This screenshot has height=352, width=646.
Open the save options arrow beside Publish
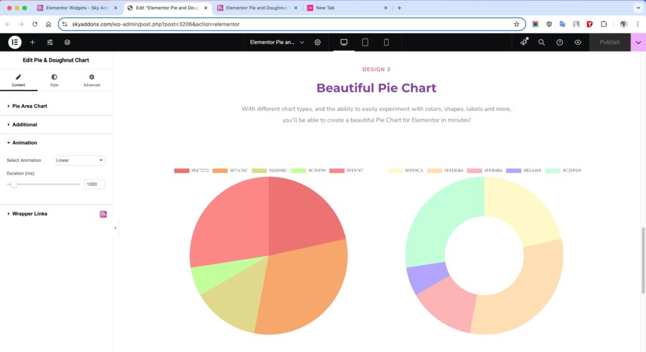coord(638,42)
